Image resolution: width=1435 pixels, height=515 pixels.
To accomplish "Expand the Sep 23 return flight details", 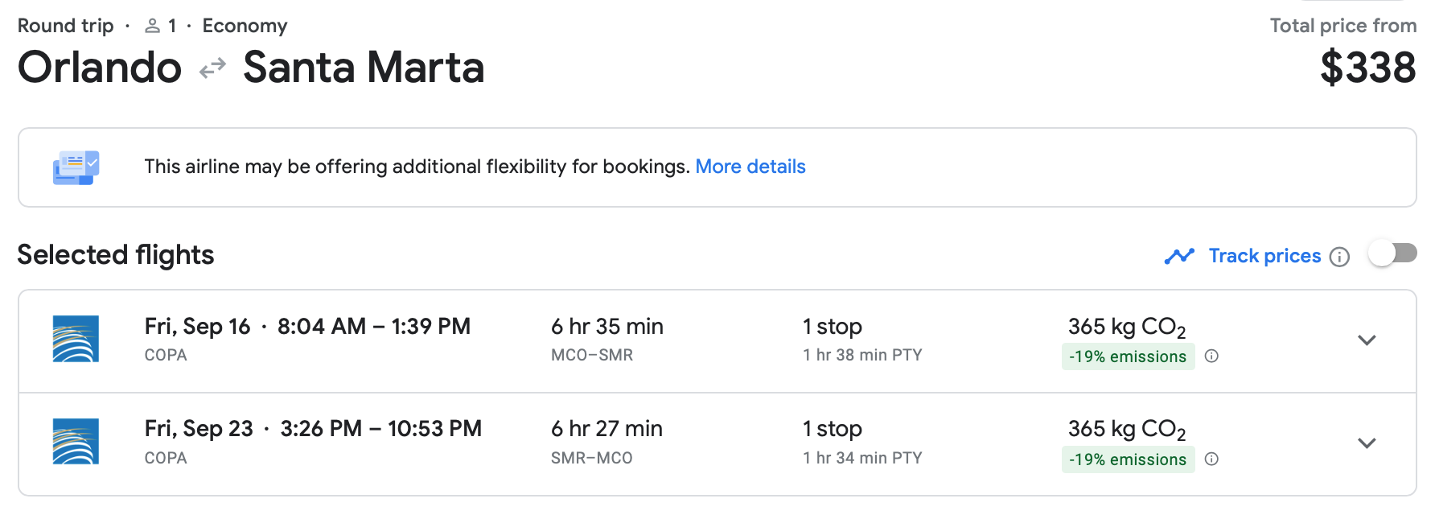I will click(x=1367, y=443).
